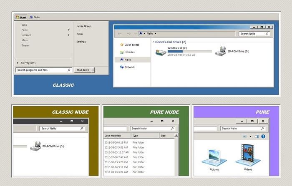Image resolution: width=292 pixels, height=186 pixels.
Task: Click search magnifier in Pure window
Action: 262,129
